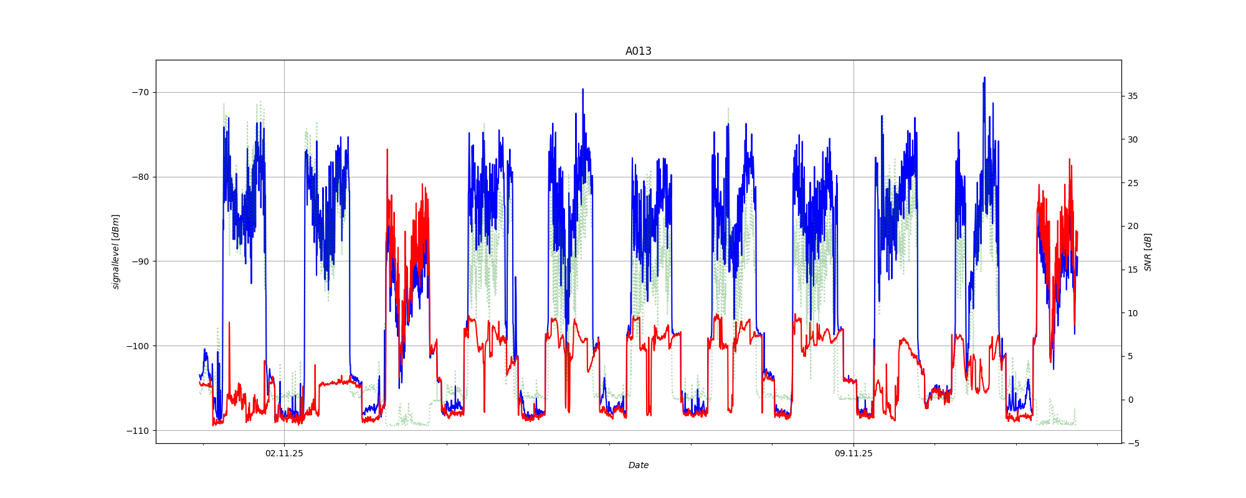1246x498 pixels.
Task: Click the signallevel [dBm] y-axis label
Action: tap(116, 251)
